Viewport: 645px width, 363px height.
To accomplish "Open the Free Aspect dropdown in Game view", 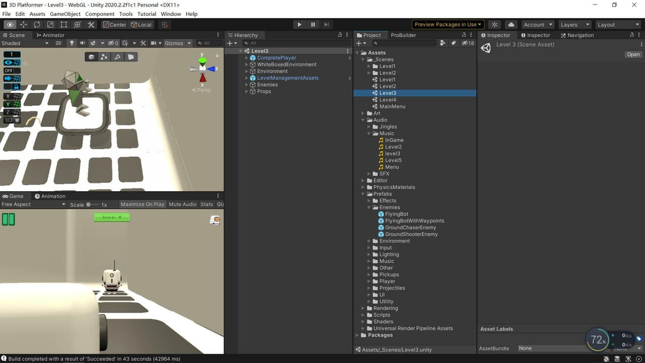I will pos(33,204).
